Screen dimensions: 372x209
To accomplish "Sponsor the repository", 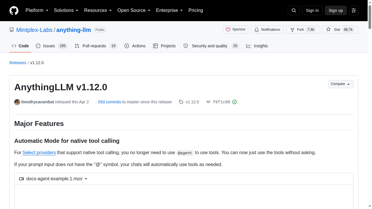I will [x=236, y=30].
